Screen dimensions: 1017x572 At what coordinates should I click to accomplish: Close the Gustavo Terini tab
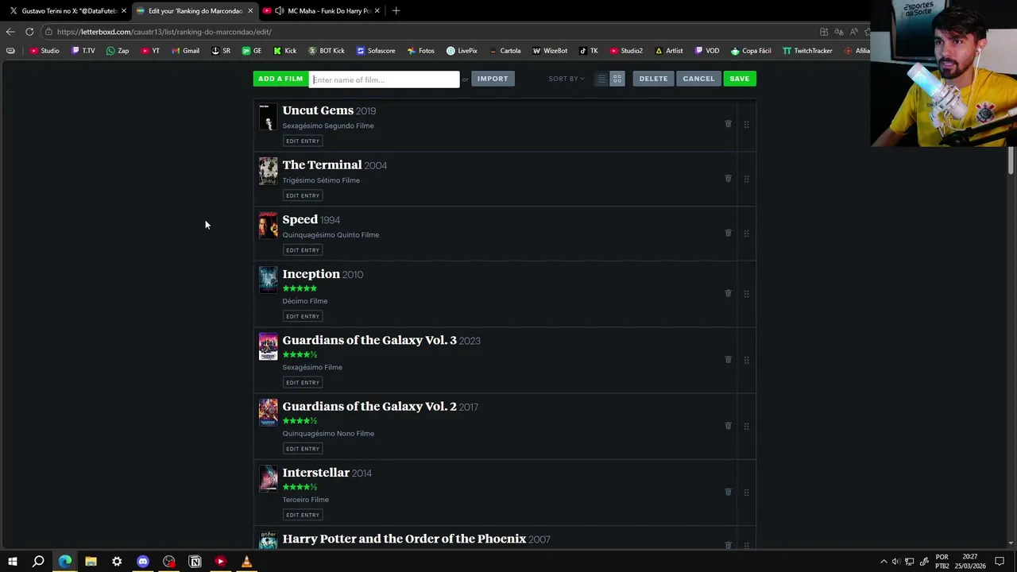[123, 11]
